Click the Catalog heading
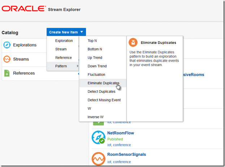The width and height of the screenshot is (225, 167). tap(10, 33)
